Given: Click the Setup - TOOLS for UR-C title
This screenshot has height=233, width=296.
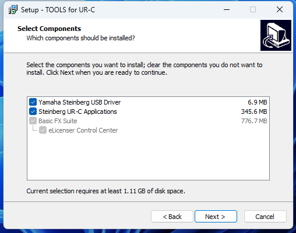Looking at the screenshot, I should point(58,10).
